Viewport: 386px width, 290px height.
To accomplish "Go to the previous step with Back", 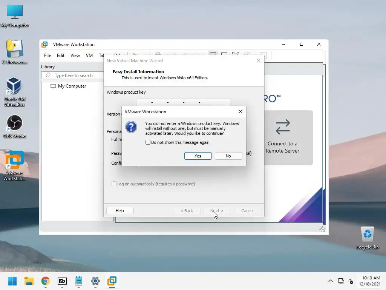I will [187, 211].
